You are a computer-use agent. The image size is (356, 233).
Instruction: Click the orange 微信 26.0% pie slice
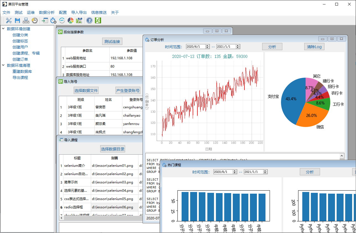311,116
